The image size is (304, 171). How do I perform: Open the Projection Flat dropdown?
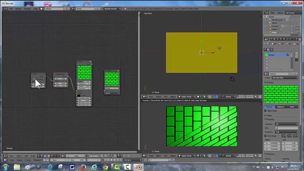pos(286,132)
